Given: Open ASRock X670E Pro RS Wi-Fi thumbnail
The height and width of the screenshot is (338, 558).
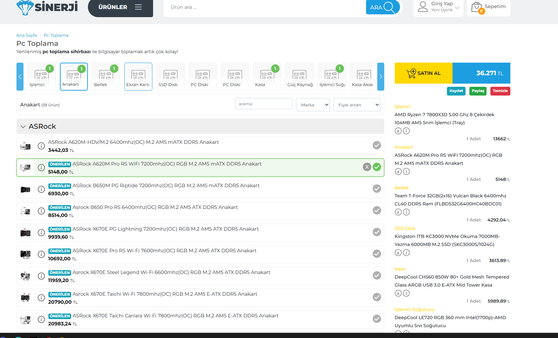Looking at the screenshot, I should pyautogui.click(x=26, y=255).
